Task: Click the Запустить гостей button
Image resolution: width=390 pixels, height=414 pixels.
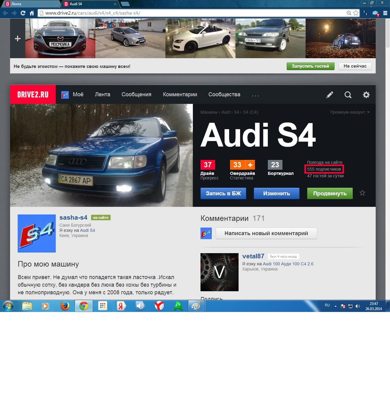Action: (x=310, y=66)
